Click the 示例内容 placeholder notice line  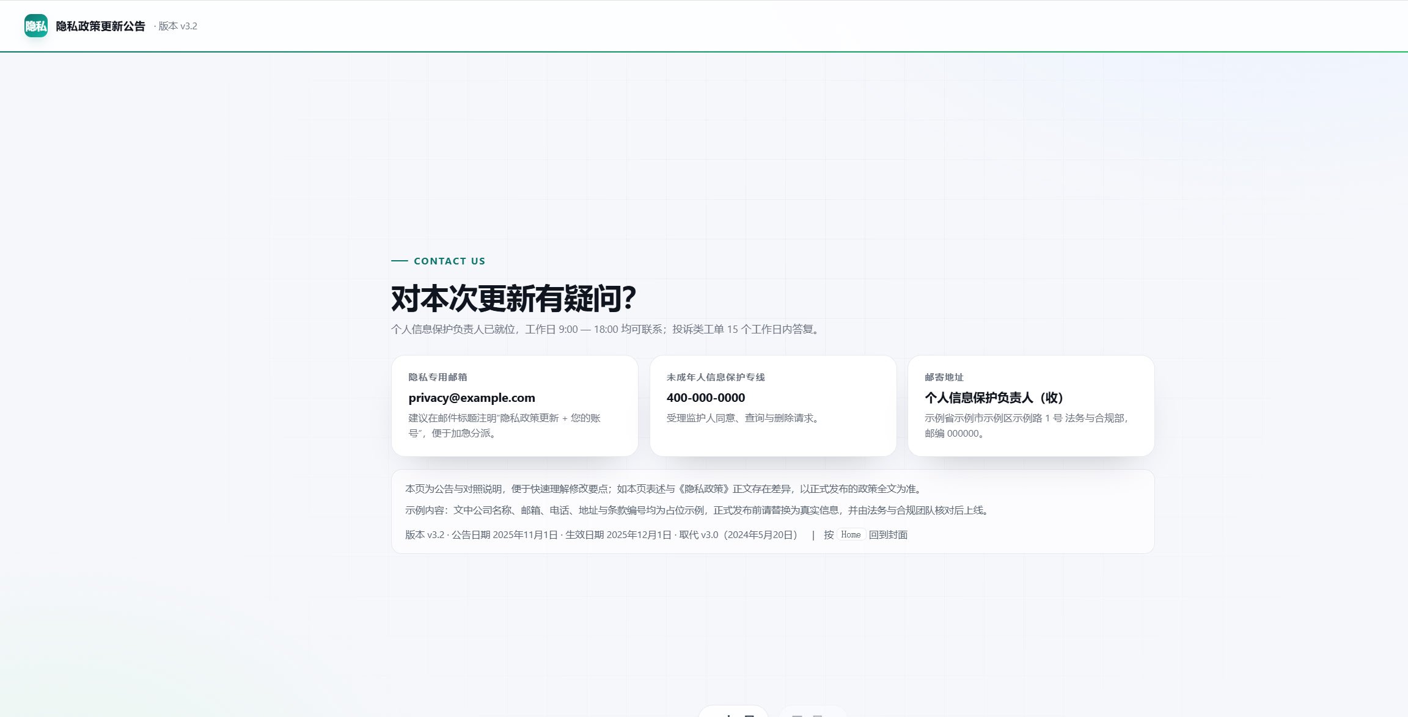pos(698,511)
